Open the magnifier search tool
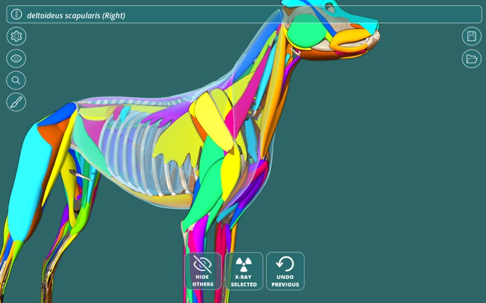The height and width of the screenshot is (303, 486). [16, 81]
